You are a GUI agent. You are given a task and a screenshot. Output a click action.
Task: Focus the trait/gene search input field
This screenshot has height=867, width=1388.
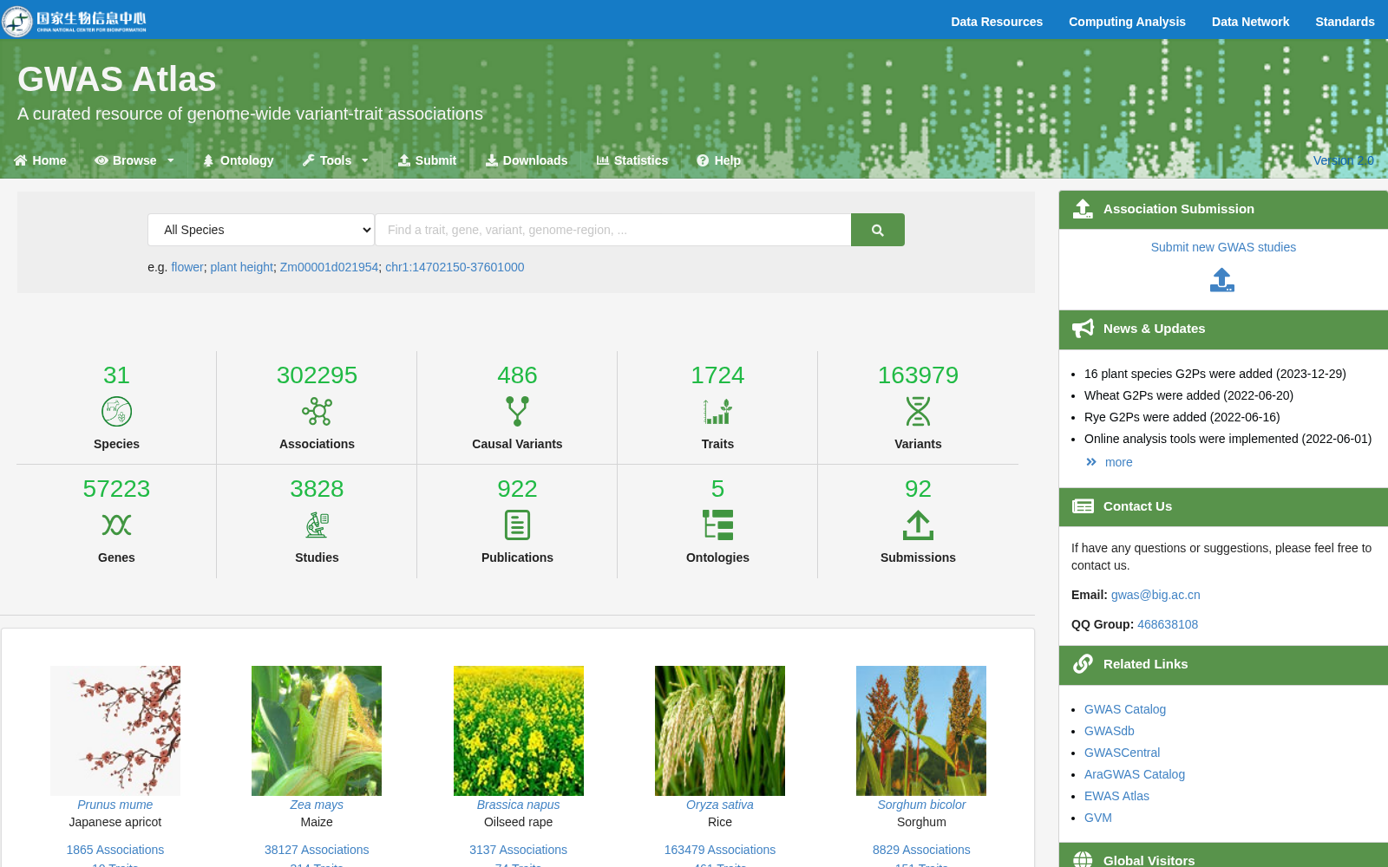(x=612, y=230)
